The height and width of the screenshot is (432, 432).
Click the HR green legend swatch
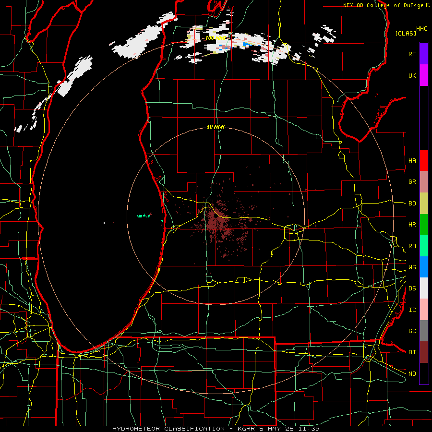point(424,225)
